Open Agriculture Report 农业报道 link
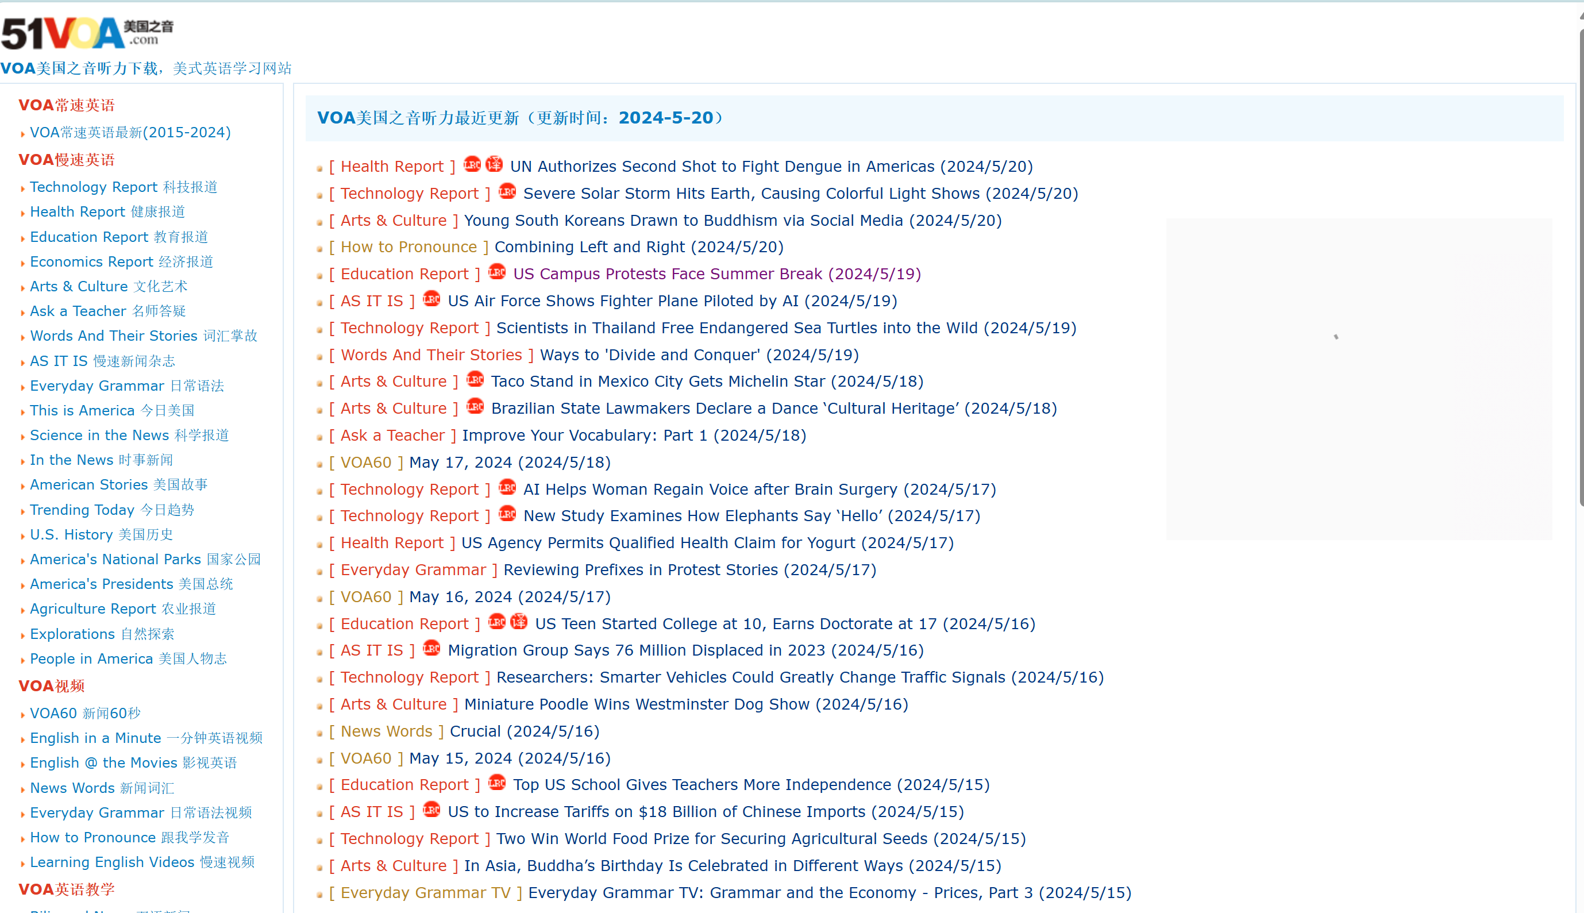This screenshot has height=913, width=1584. [123, 609]
